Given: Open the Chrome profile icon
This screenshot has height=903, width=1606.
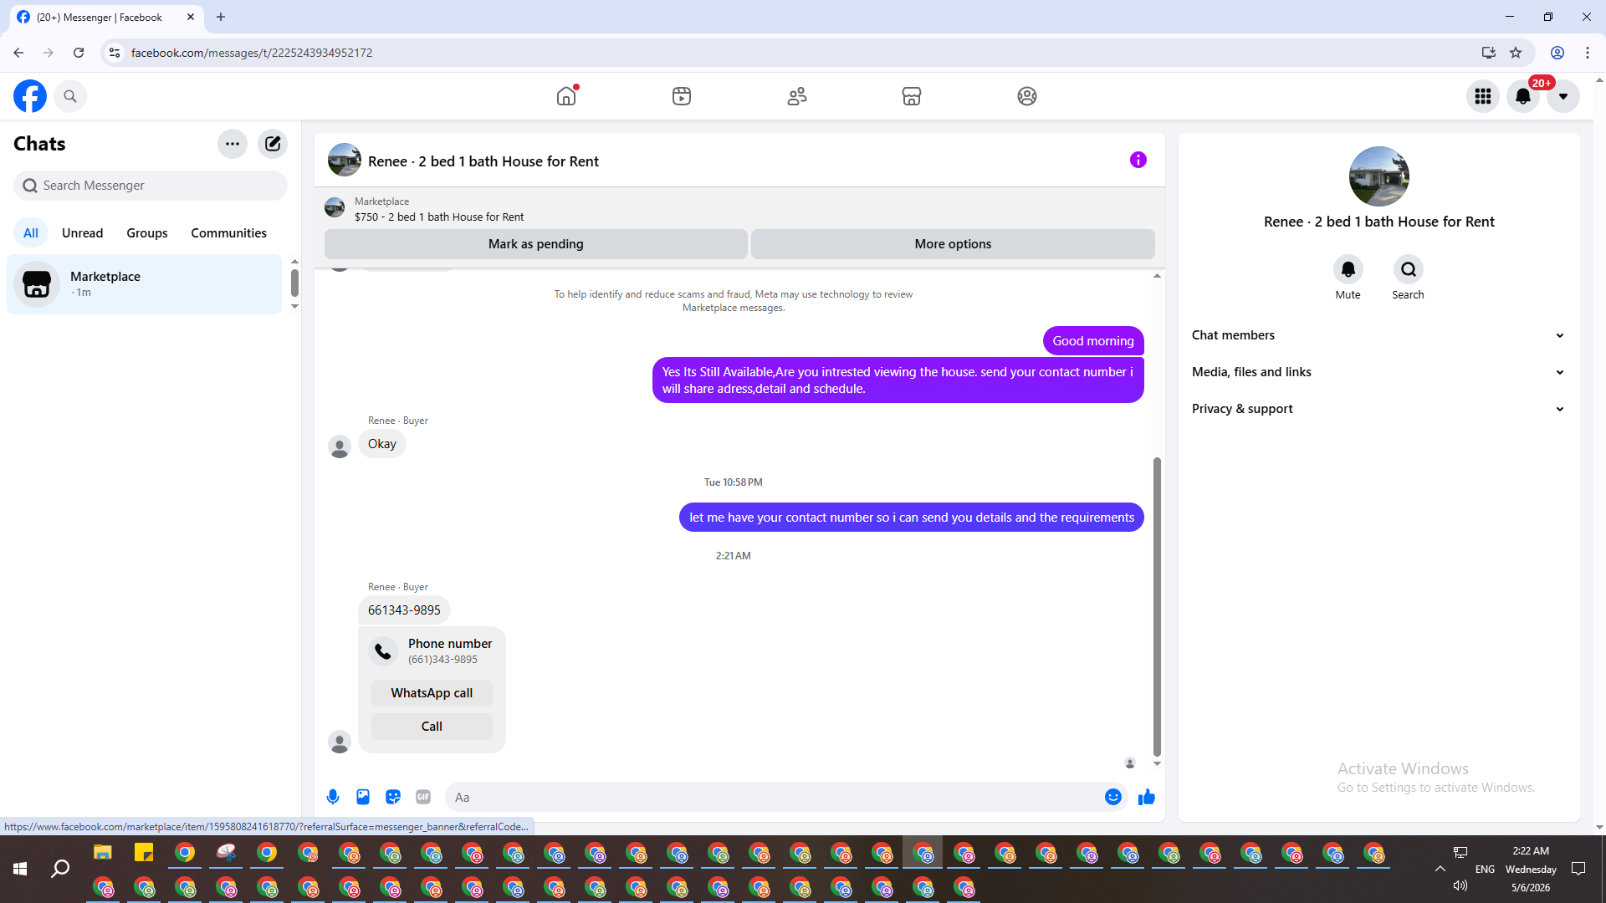Looking at the screenshot, I should point(1557,53).
